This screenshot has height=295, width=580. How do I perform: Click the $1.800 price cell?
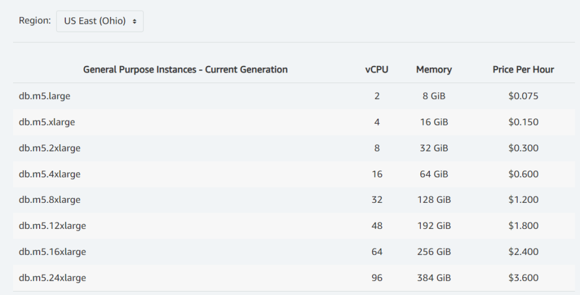coord(523,225)
